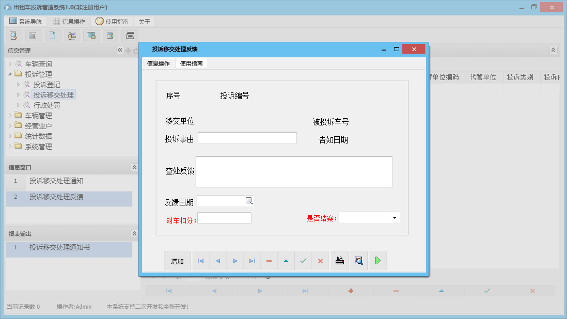The image size is (567, 319).
Task: Collapse the 投诉管理 folder
Action: [x=10, y=74]
